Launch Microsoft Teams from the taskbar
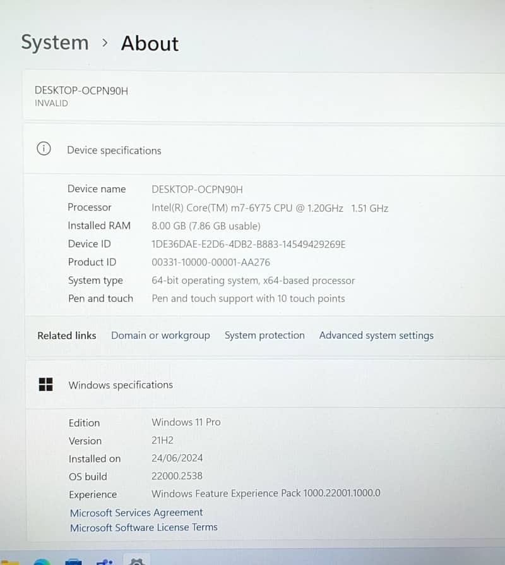The width and height of the screenshot is (505, 565). [x=105, y=561]
